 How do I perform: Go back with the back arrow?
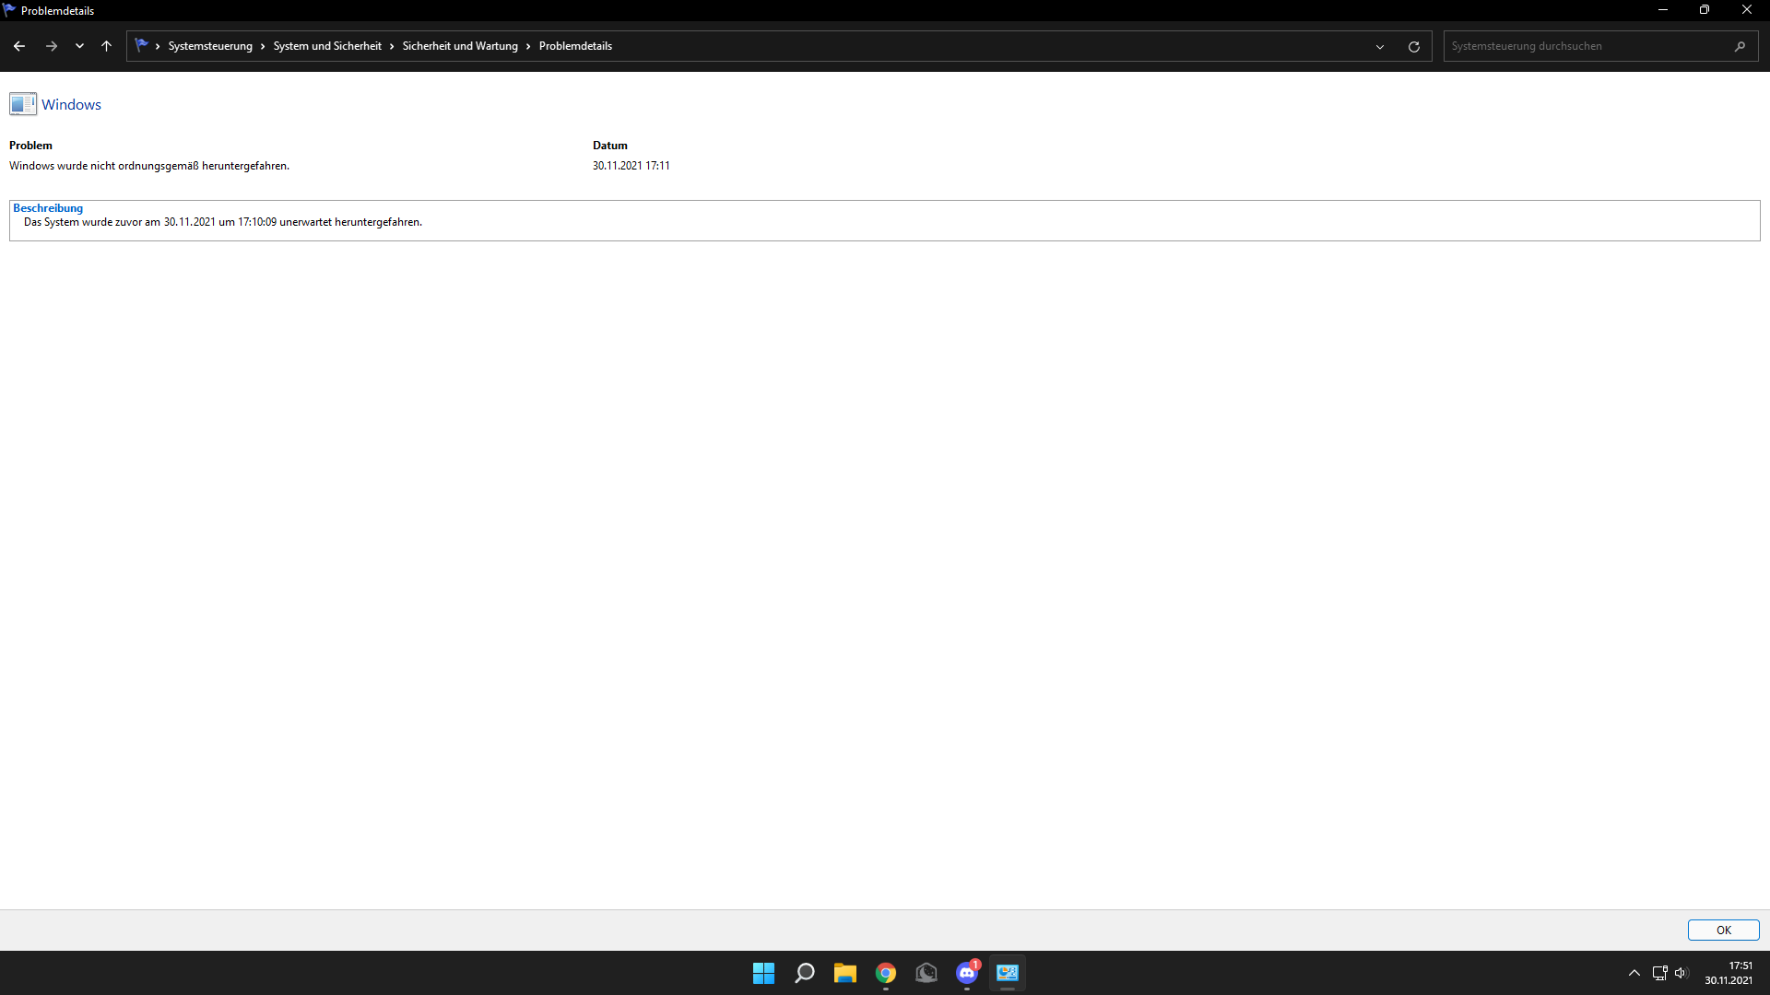pyautogui.click(x=19, y=46)
